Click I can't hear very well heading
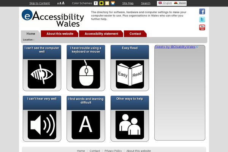Screen dimensions: 228x152 [42, 99]
